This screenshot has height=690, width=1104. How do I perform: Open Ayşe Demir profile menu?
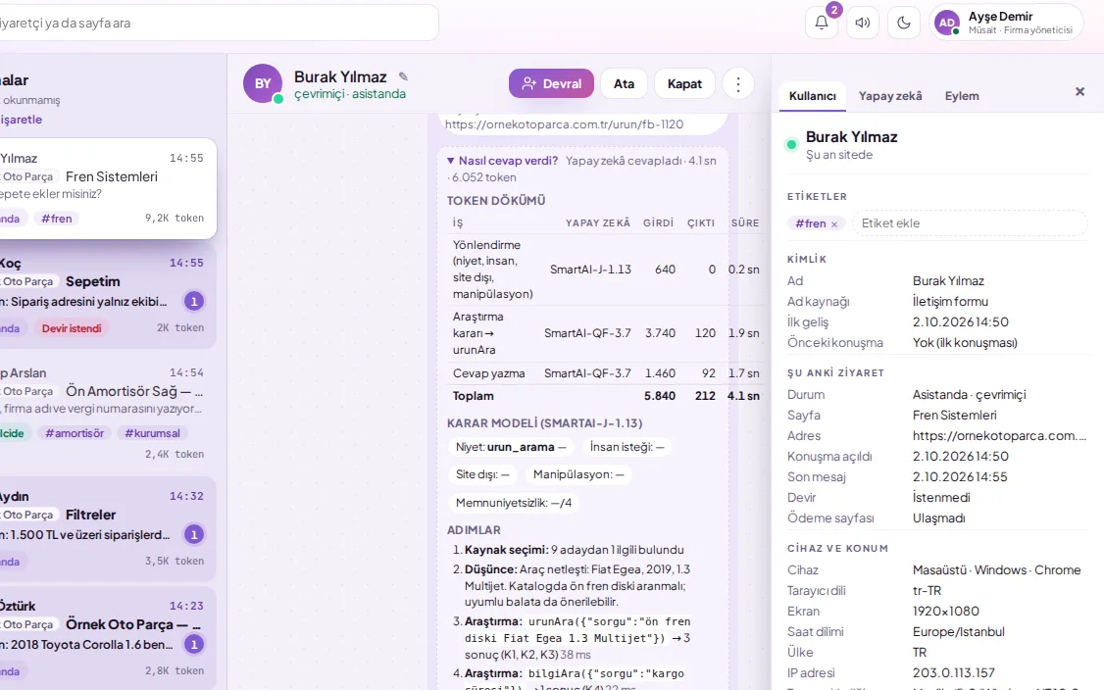(1006, 23)
